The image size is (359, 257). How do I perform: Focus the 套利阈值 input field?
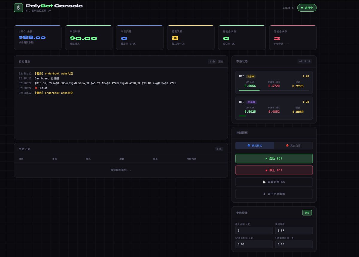[x=294, y=230]
